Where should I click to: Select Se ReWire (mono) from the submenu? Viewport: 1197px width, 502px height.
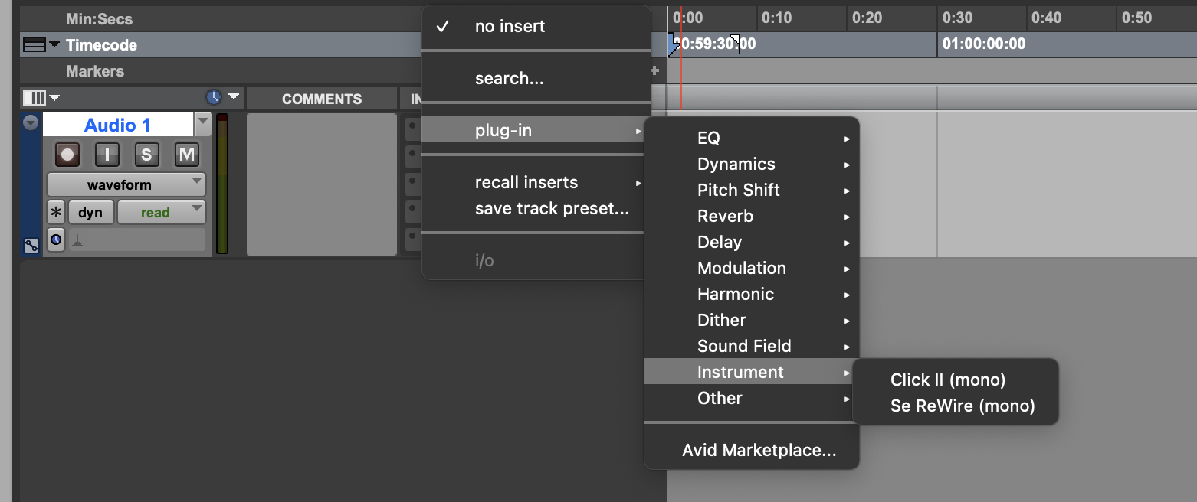[x=962, y=406]
